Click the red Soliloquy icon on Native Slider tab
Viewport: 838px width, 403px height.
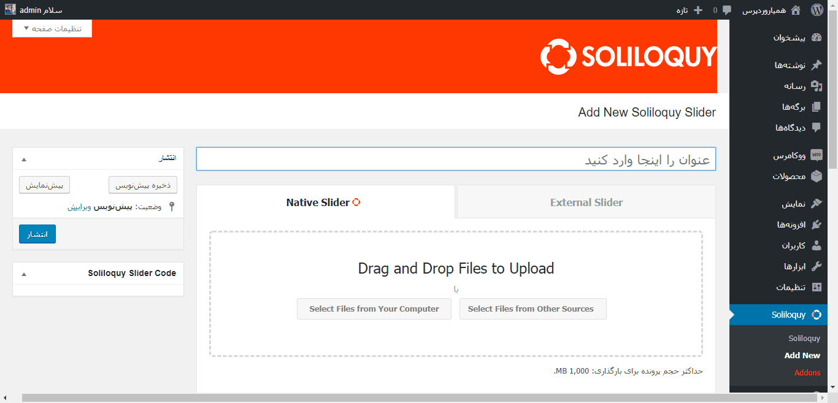point(356,202)
